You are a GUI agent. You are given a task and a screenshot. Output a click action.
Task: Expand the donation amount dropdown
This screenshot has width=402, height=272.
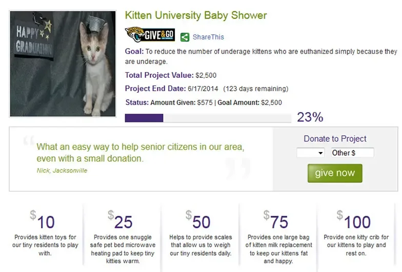point(311,153)
